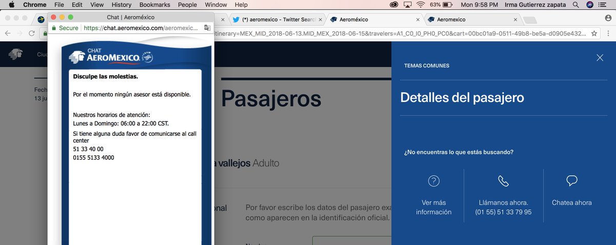The height and width of the screenshot is (245, 616).
Task: Open the Bookmarks menu
Action: coord(155,5)
